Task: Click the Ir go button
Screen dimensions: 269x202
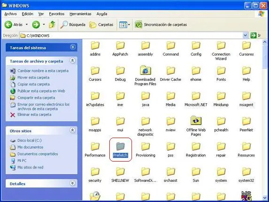Action: pos(255,35)
